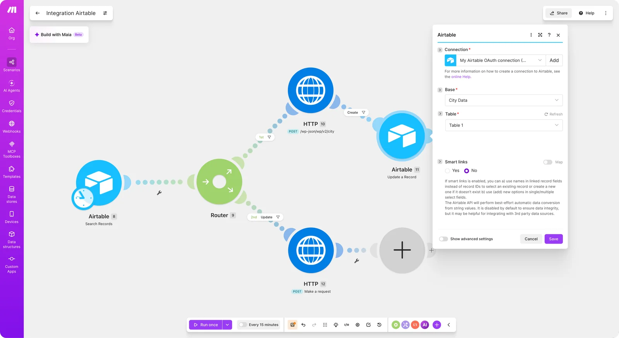
Task: Open Data structures in the sidebar
Action: click(x=12, y=240)
